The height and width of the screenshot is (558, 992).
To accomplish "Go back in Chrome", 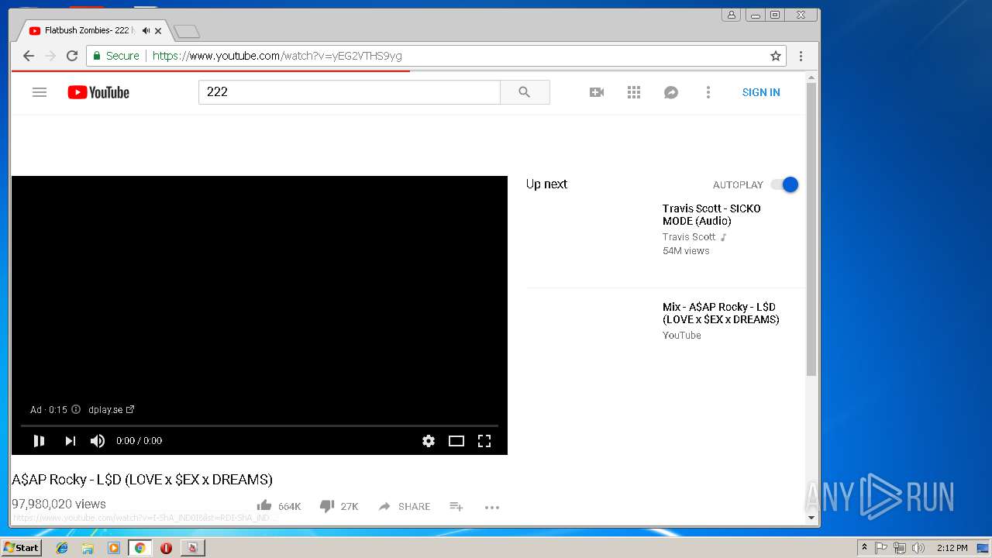I will tap(29, 56).
